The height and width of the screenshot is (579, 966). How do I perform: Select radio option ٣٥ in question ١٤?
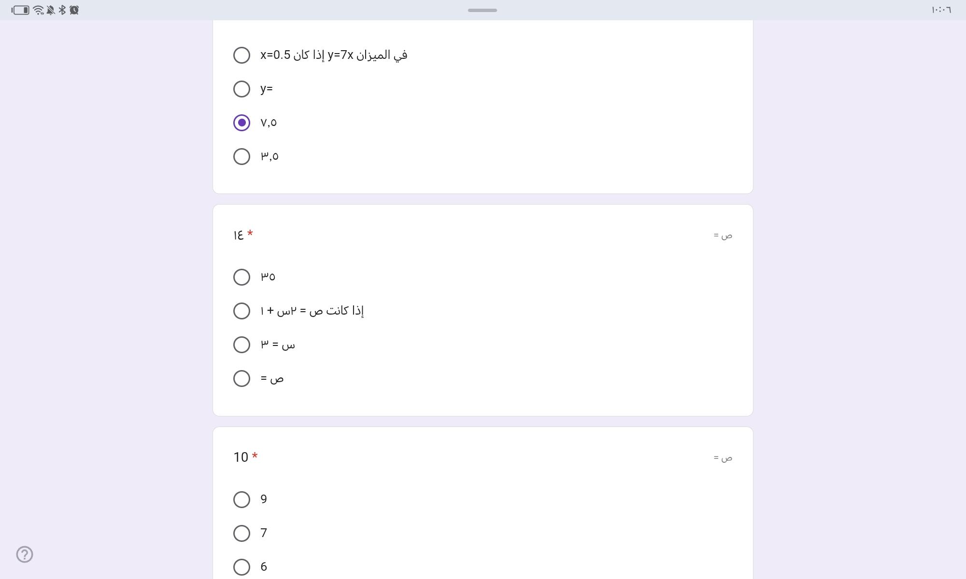click(x=241, y=277)
